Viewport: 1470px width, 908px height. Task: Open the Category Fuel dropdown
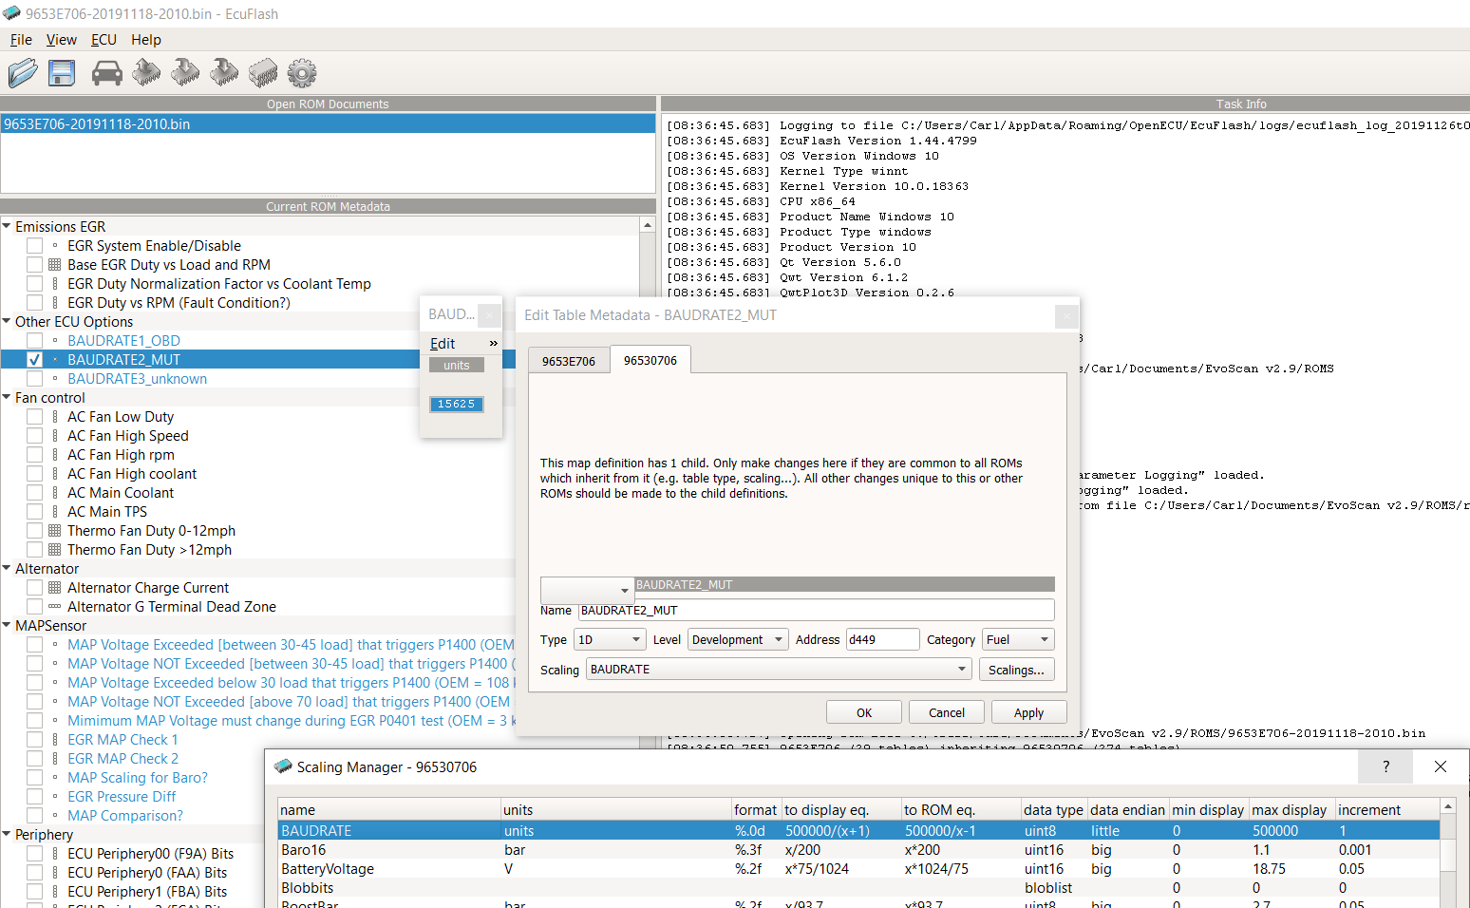click(1018, 640)
